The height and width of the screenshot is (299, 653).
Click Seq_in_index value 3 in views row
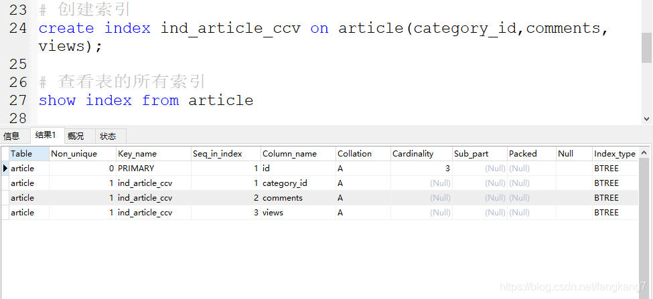coord(226,213)
